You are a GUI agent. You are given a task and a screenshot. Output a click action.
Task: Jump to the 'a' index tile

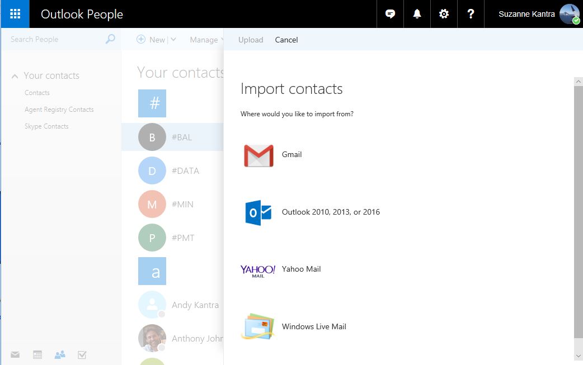[x=152, y=271]
